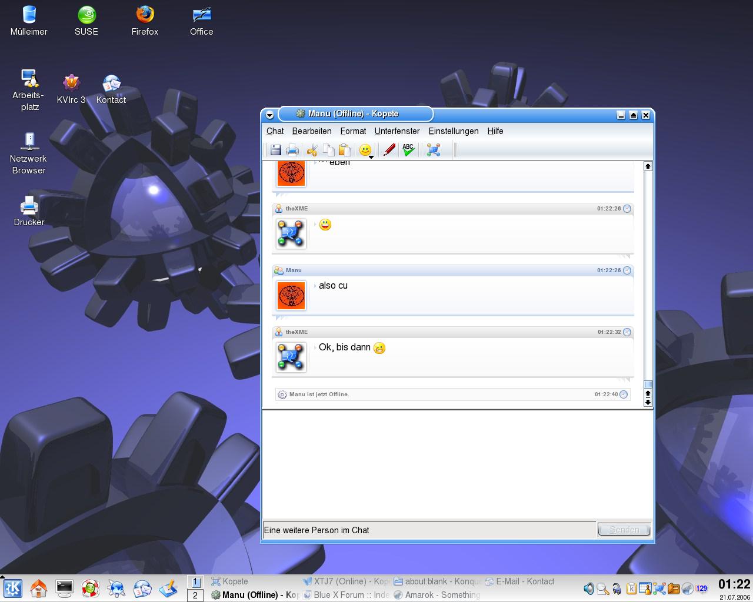
Task: Toggle ABC automatic spell checking
Action: (408, 150)
